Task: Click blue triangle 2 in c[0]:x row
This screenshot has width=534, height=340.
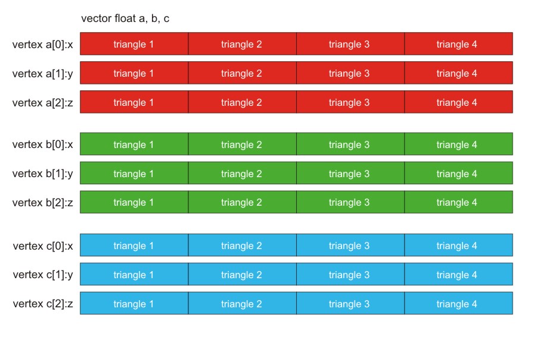Action: point(242,245)
